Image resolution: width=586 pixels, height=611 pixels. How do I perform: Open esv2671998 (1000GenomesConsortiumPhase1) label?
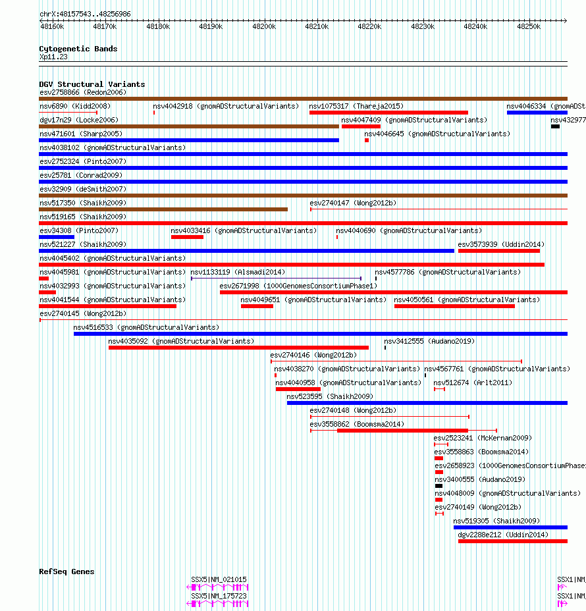click(298, 286)
